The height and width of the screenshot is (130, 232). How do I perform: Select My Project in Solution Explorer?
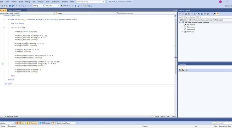pos(191,25)
